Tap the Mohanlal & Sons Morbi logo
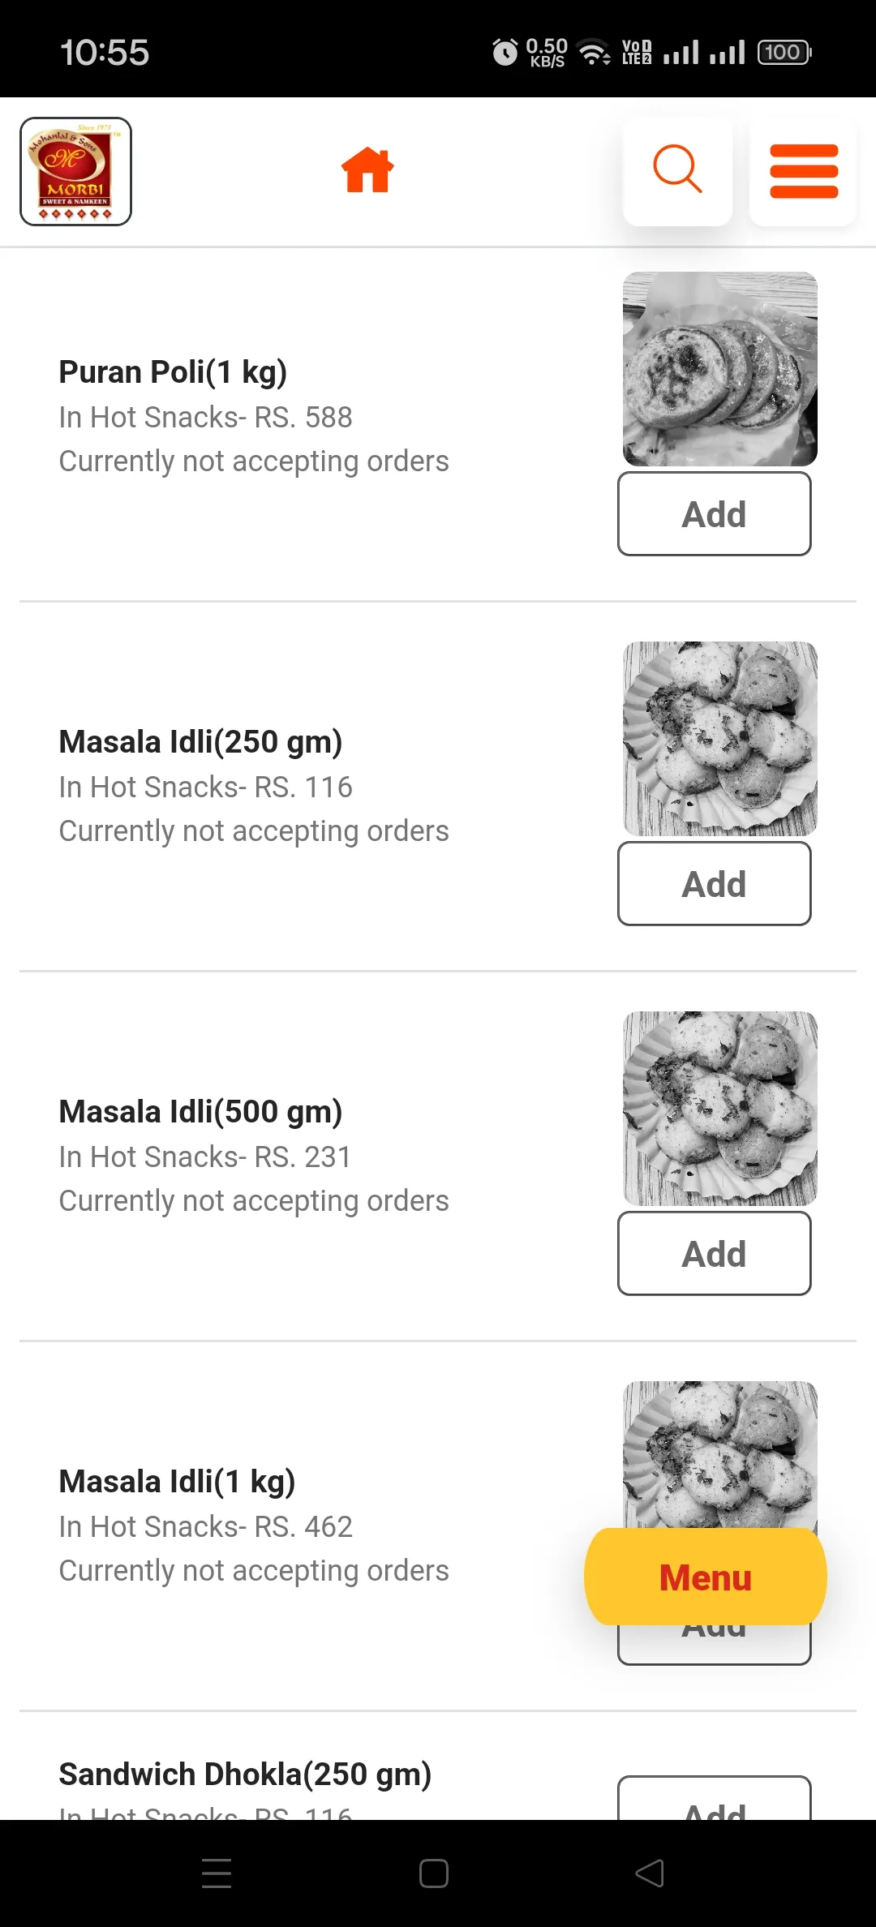Viewport: 876px width, 1927px height. (75, 171)
